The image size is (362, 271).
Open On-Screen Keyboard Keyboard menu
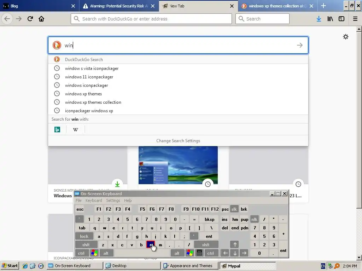[x=93, y=200]
